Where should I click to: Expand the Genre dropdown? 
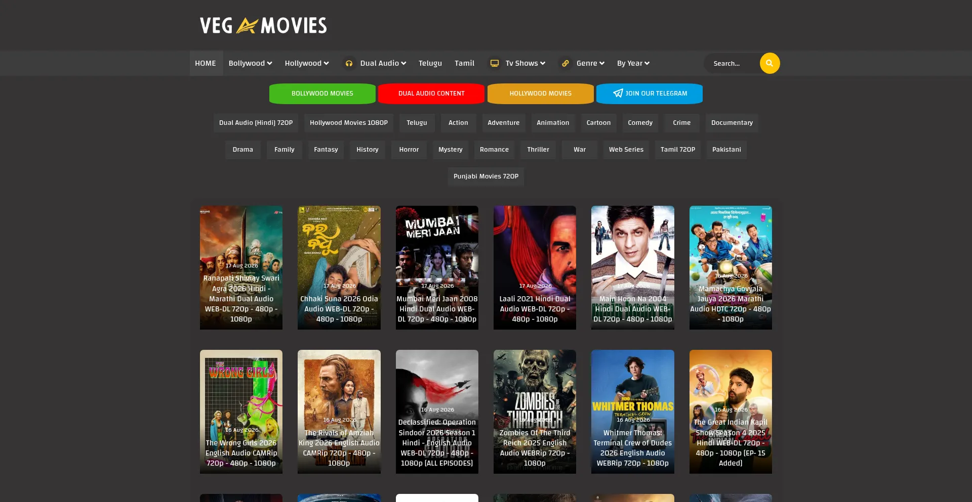(x=590, y=63)
